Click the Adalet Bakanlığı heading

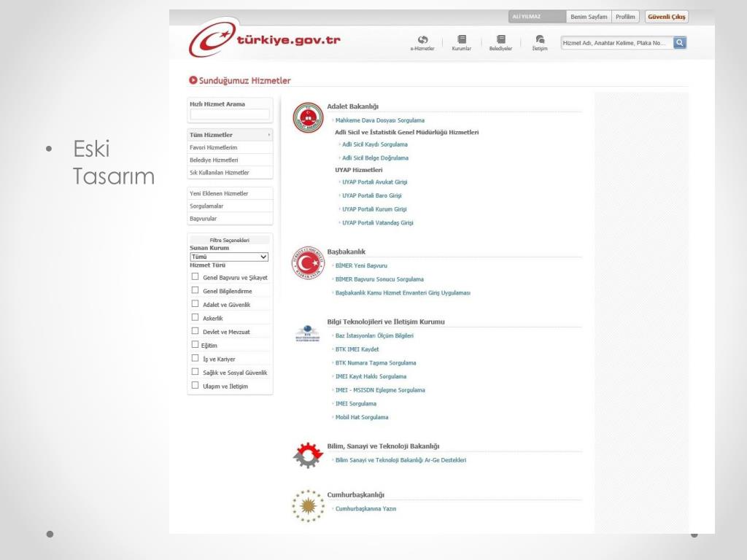coord(352,106)
